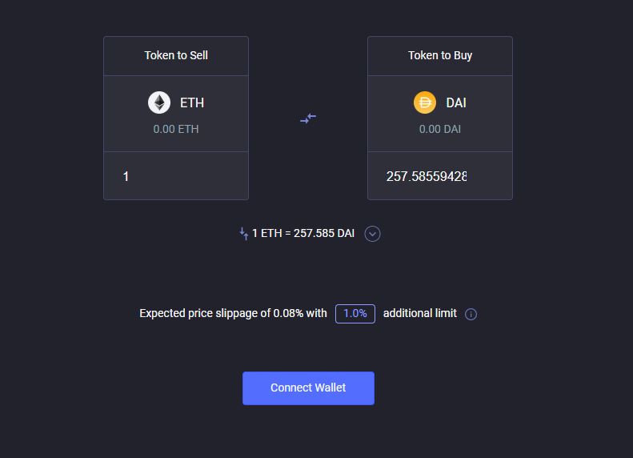Screen dimensions: 633x458
Task: Click the additional limit label
Action: tap(420, 313)
